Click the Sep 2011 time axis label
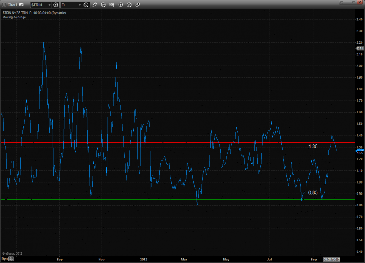 [x=59, y=259]
